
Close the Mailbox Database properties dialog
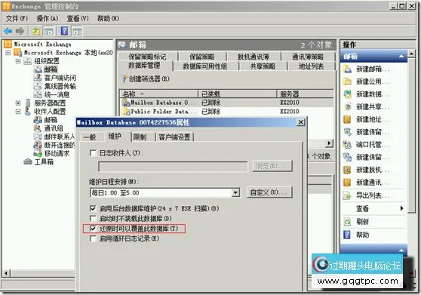301,122
